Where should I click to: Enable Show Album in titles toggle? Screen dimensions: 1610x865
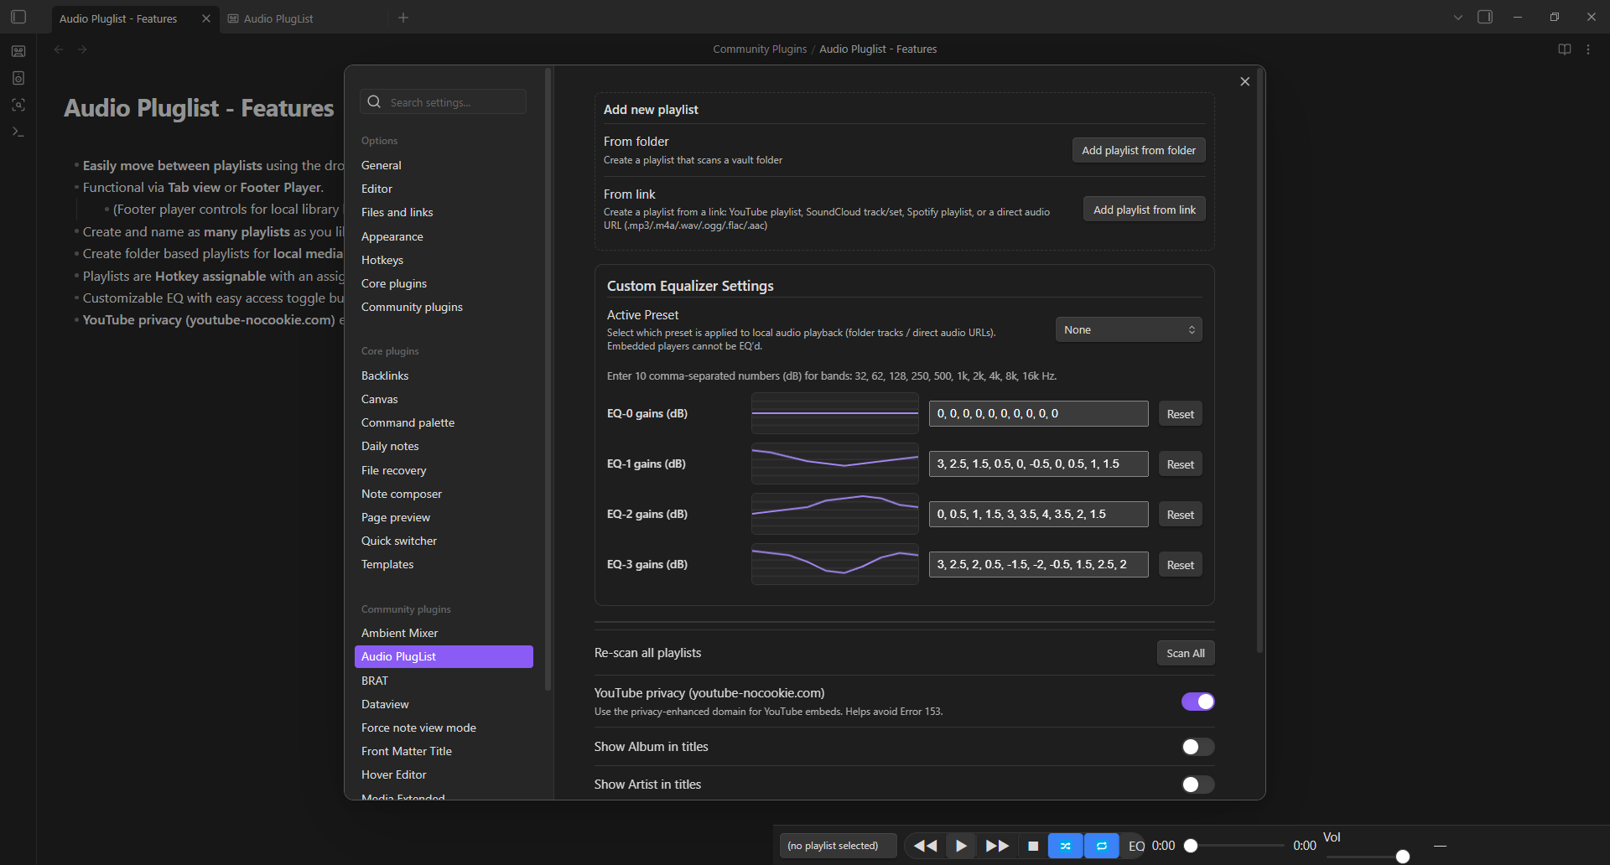[x=1198, y=747]
